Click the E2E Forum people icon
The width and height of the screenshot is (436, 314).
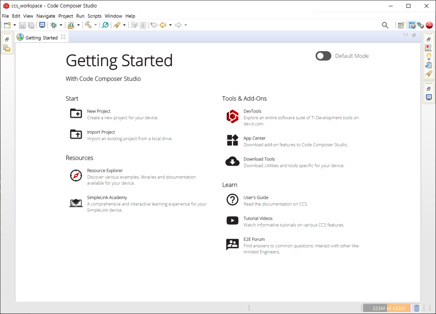(x=233, y=244)
